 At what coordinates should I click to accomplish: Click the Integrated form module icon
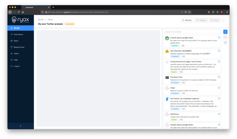(x=167, y=62)
